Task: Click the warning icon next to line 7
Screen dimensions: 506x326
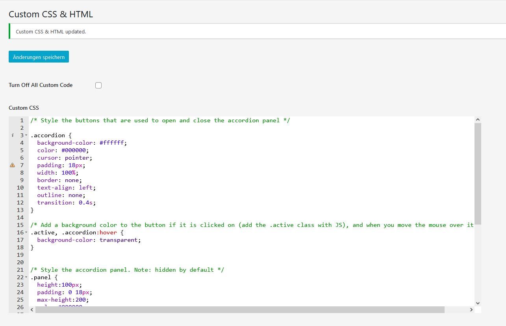Action: pyautogui.click(x=13, y=165)
